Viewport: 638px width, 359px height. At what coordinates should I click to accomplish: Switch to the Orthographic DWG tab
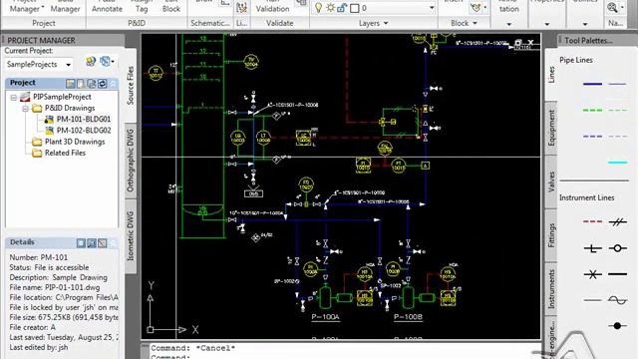click(x=131, y=161)
